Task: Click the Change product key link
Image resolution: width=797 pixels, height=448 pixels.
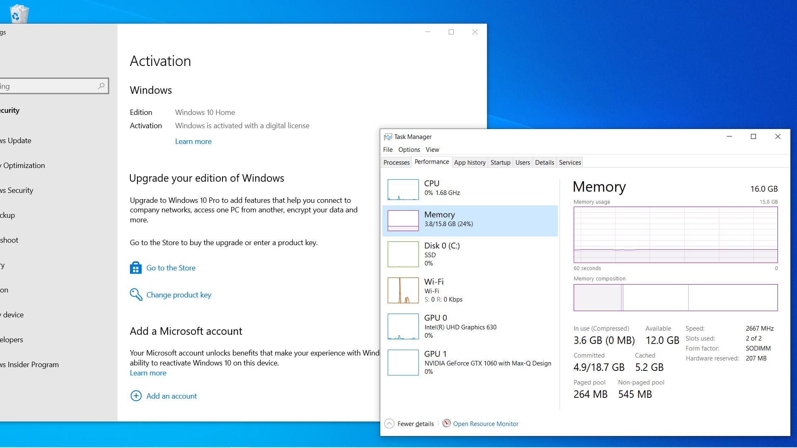Action: (178, 295)
